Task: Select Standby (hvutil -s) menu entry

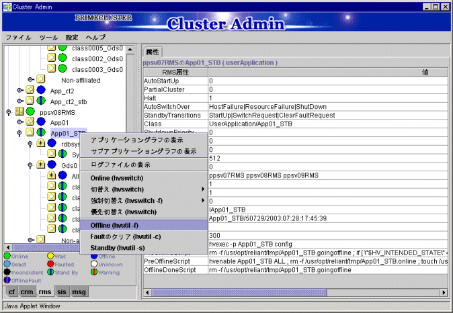Action: [144, 248]
